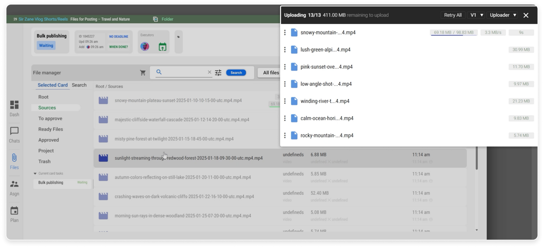Open the Uploader dropdown
The width and height of the screenshot is (544, 248).
pyautogui.click(x=503, y=15)
